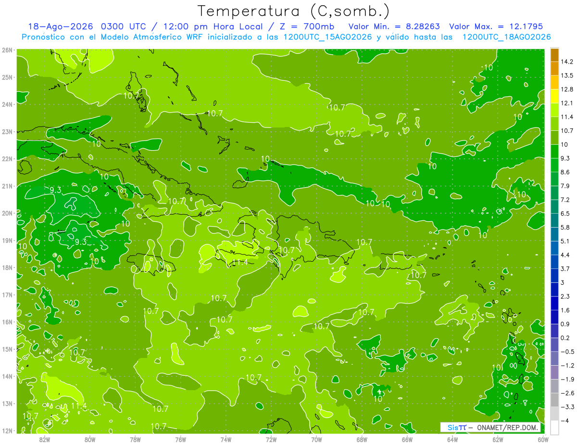Click the color scale value 0.9
Viewport: 577px width, 446px height.
pos(565,324)
